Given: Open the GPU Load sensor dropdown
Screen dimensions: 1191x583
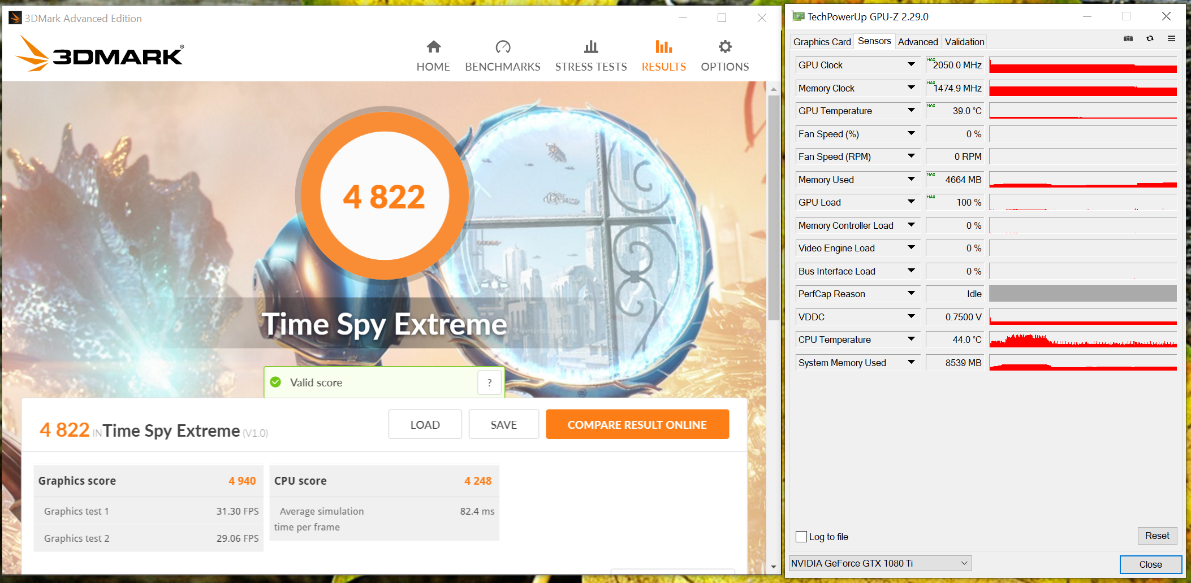Looking at the screenshot, I should pyautogui.click(x=911, y=202).
